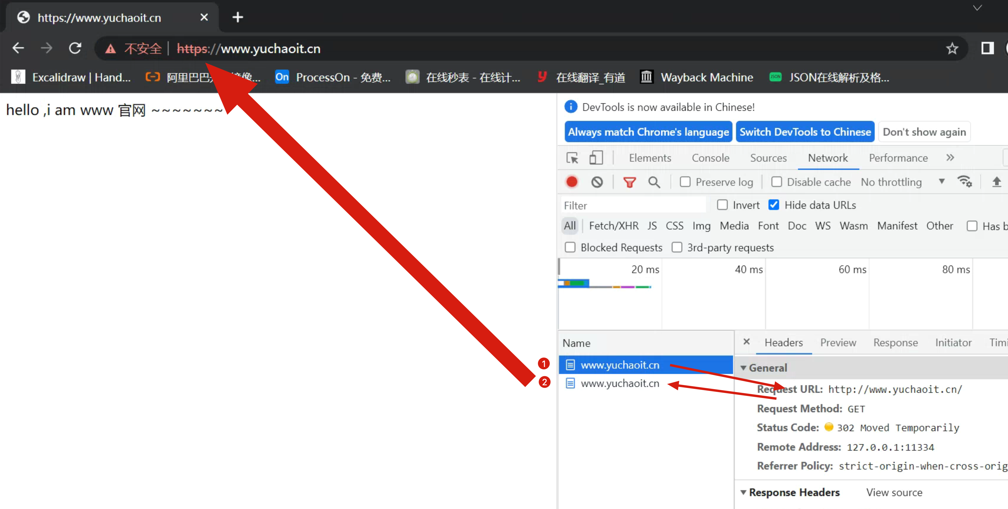This screenshot has width=1008, height=509.
Task: Click the record network log button
Action: [572, 182]
